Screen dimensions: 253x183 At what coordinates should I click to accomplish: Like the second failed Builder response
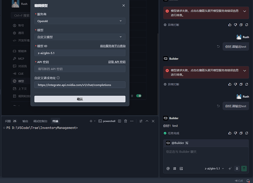pyautogui.click(x=230, y=84)
